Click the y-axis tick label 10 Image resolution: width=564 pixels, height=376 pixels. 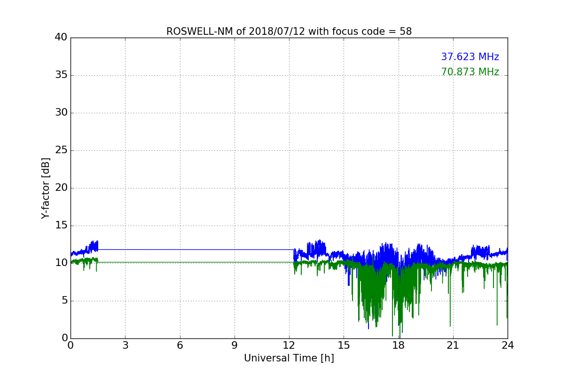coord(61,263)
